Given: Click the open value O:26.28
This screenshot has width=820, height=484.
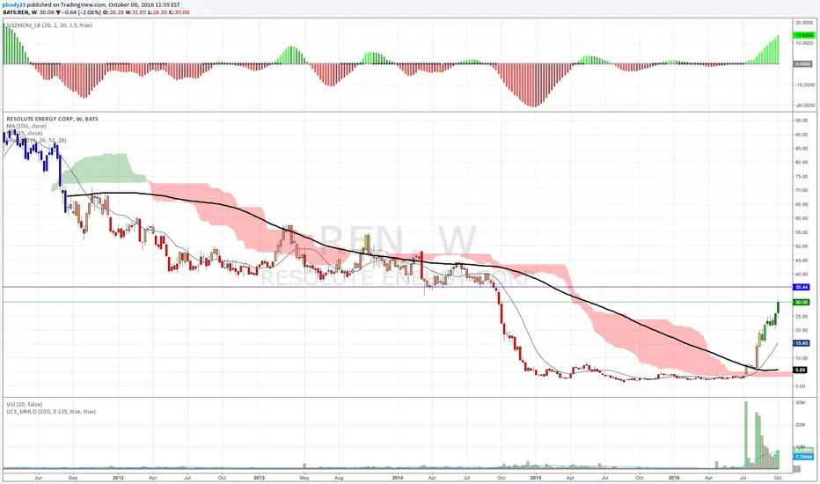Looking at the screenshot, I should [112, 12].
